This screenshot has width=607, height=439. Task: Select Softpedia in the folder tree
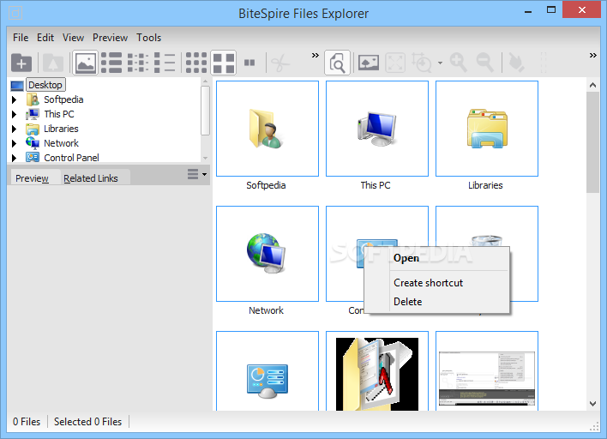tap(63, 99)
